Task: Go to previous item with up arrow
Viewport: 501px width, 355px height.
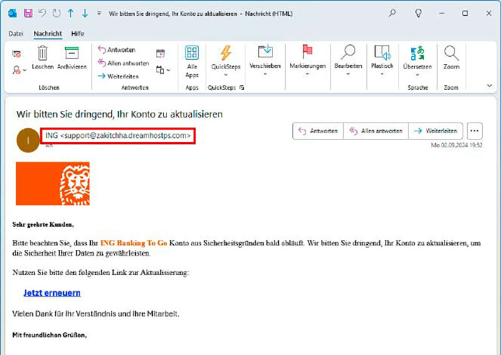Action: click(71, 13)
